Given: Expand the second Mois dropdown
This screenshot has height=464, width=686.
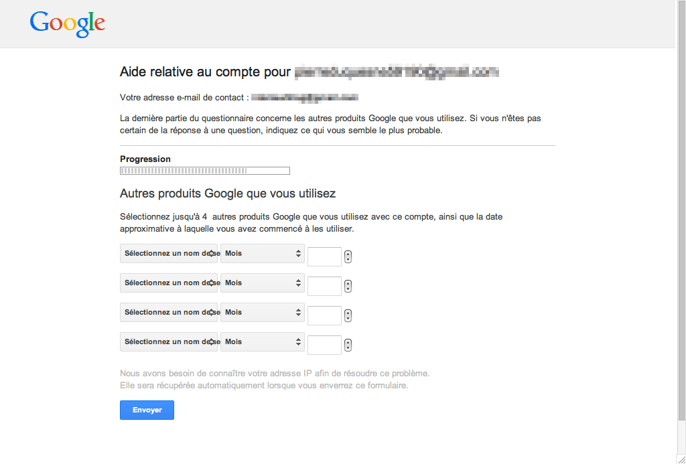Looking at the screenshot, I should (263, 283).
